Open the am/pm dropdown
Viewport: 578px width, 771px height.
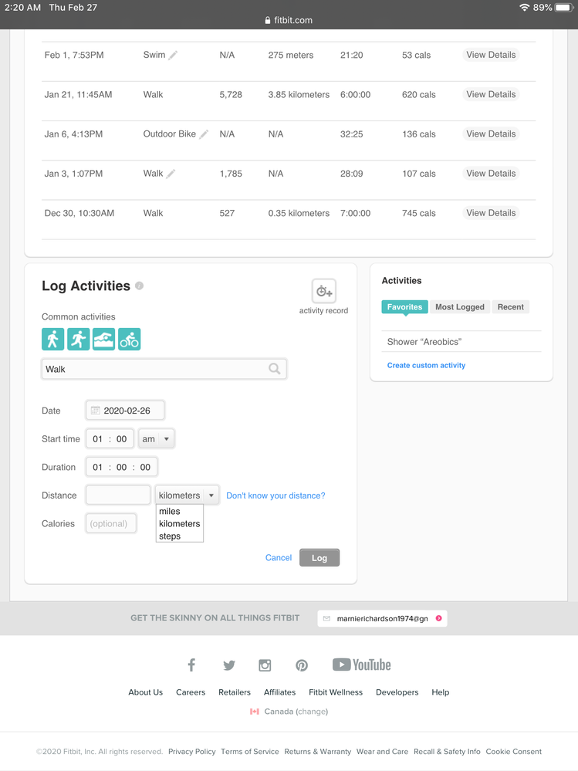pyautogui.click(x=157, y=438)
